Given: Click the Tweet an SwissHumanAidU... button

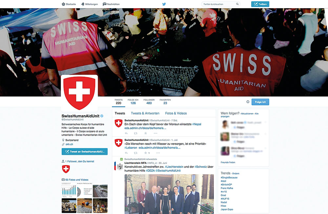Looking at the screenshot, I should click(85, 152).
